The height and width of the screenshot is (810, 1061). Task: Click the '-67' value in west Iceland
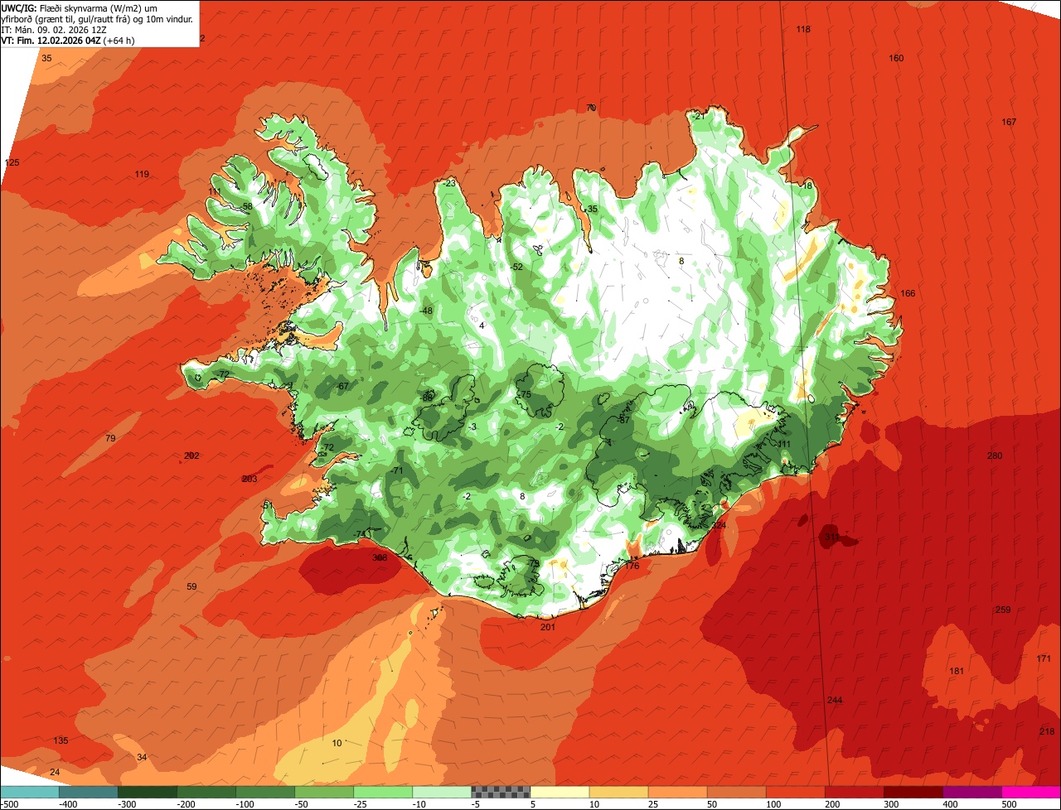(342, 387)
